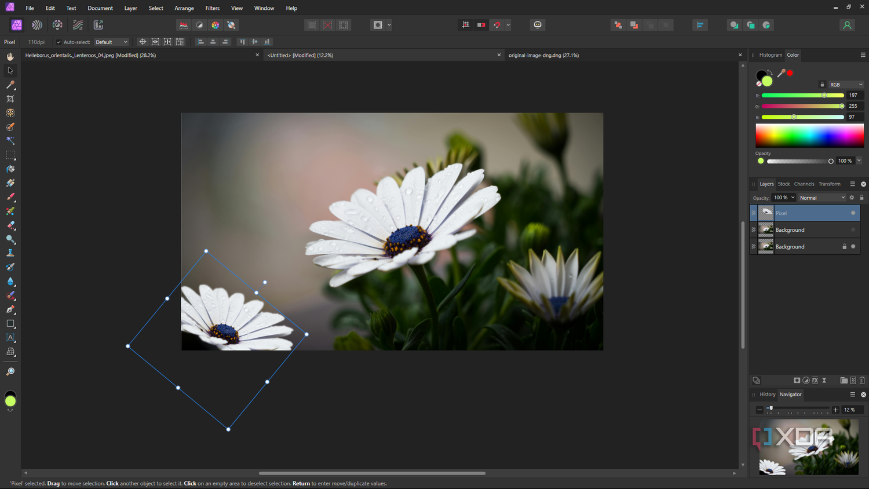Toggle the layer lock in Layers header
This screenshot has height=489, width=869.
pos(861,198)
